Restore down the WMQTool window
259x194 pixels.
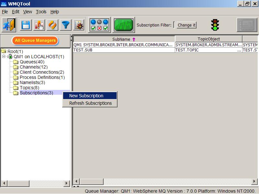248,4
